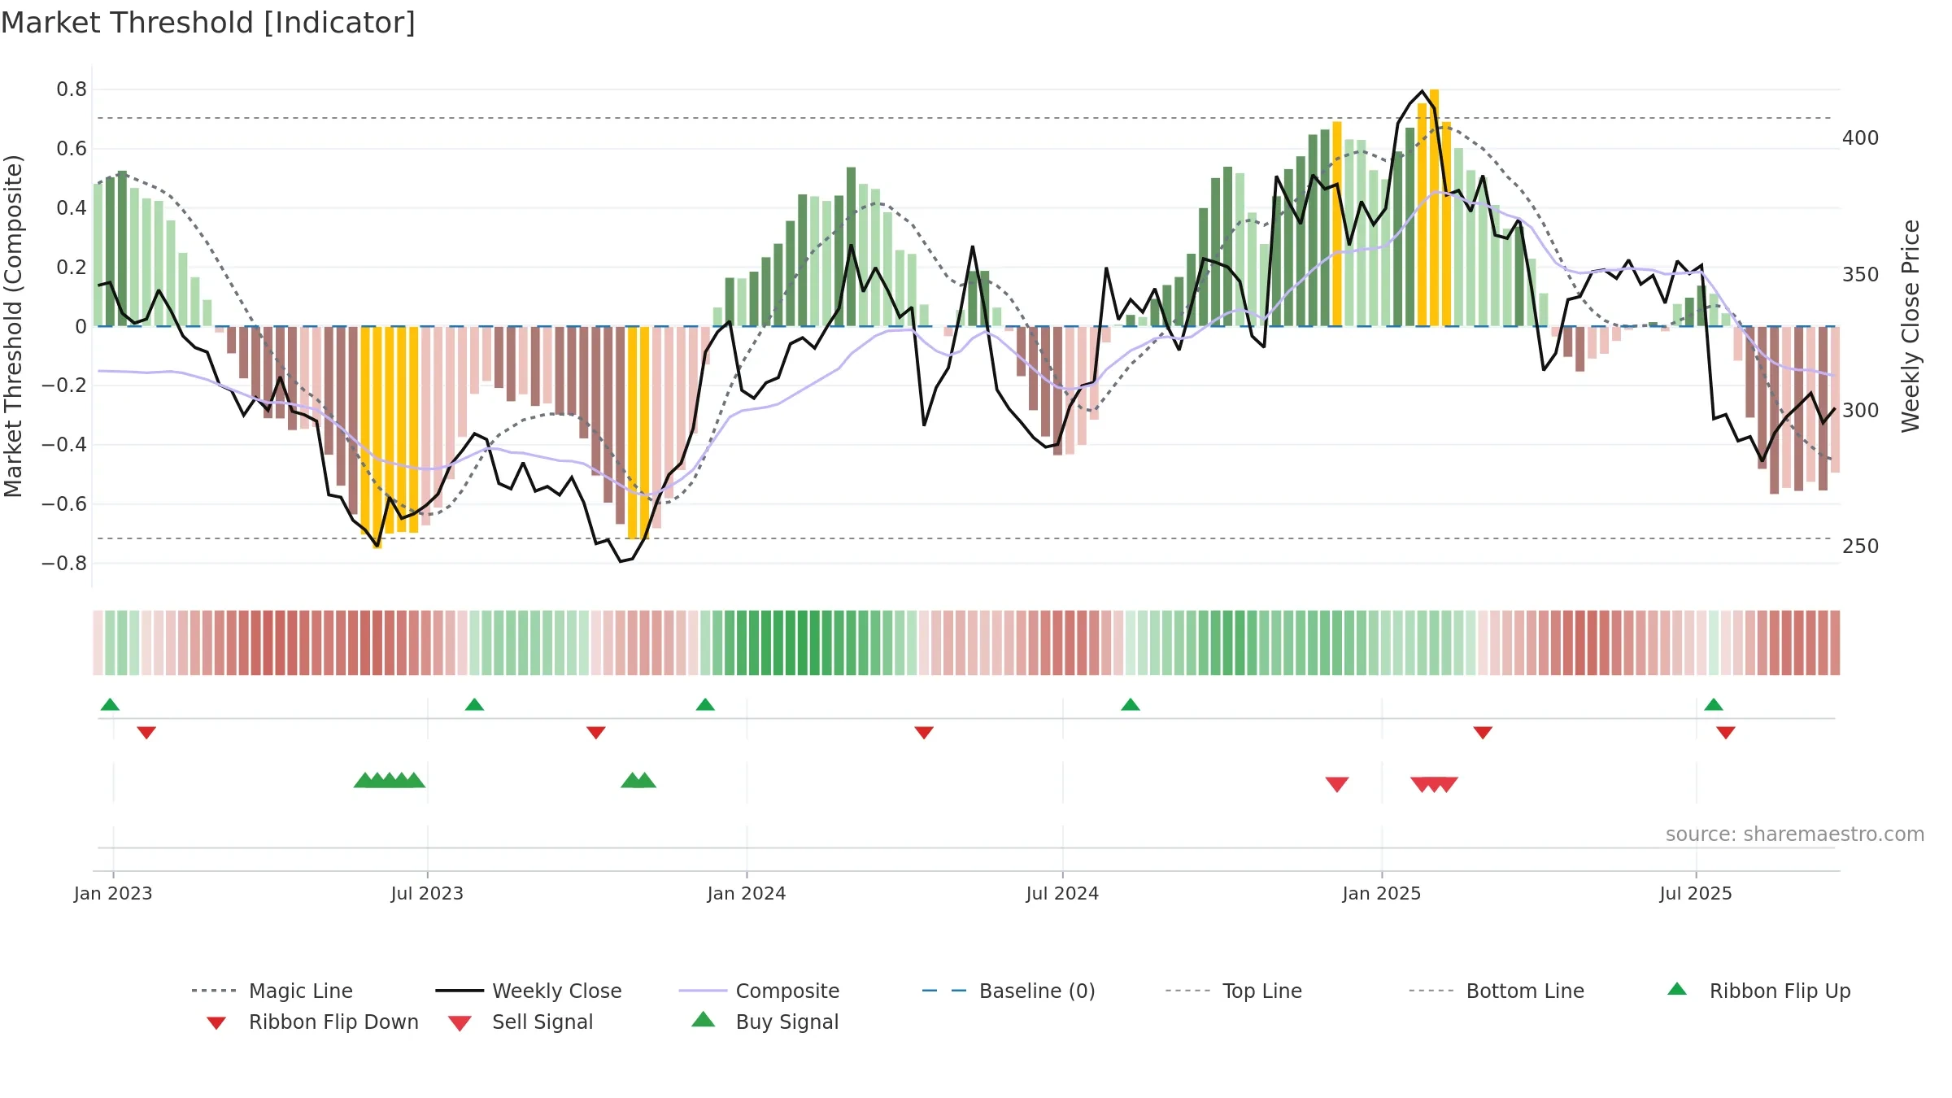Click the ribbon flip up triangle after July 2023

(x=474, y=704)
